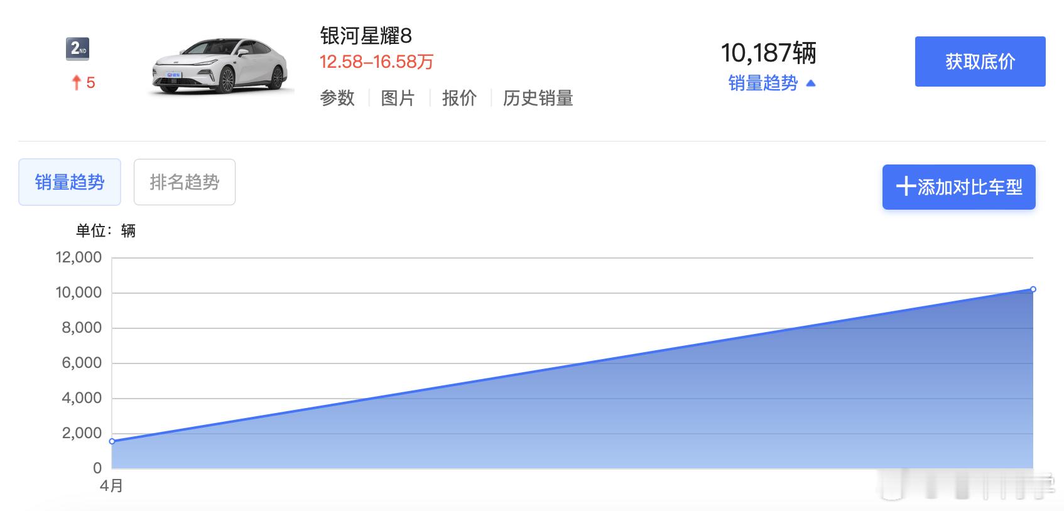Image resolution: width=1064 pixels, height=511 pixels.
Task: Open the 历史销量 historical sales link
Action: click(538, 98)
